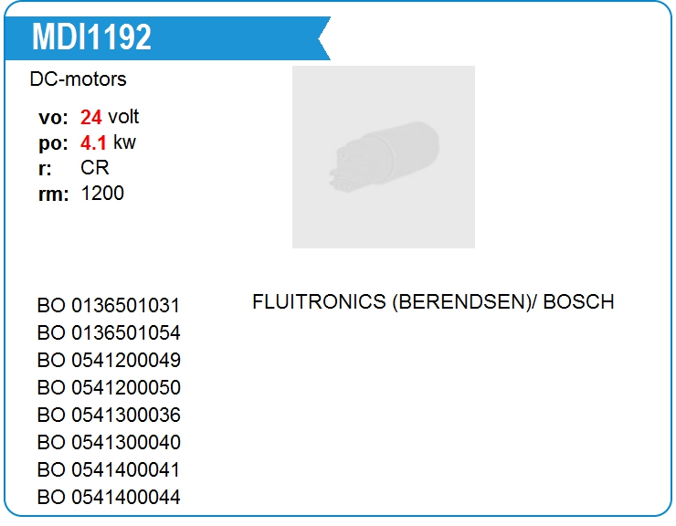Choose cross-reference BO 0541300040

point(109,442)
